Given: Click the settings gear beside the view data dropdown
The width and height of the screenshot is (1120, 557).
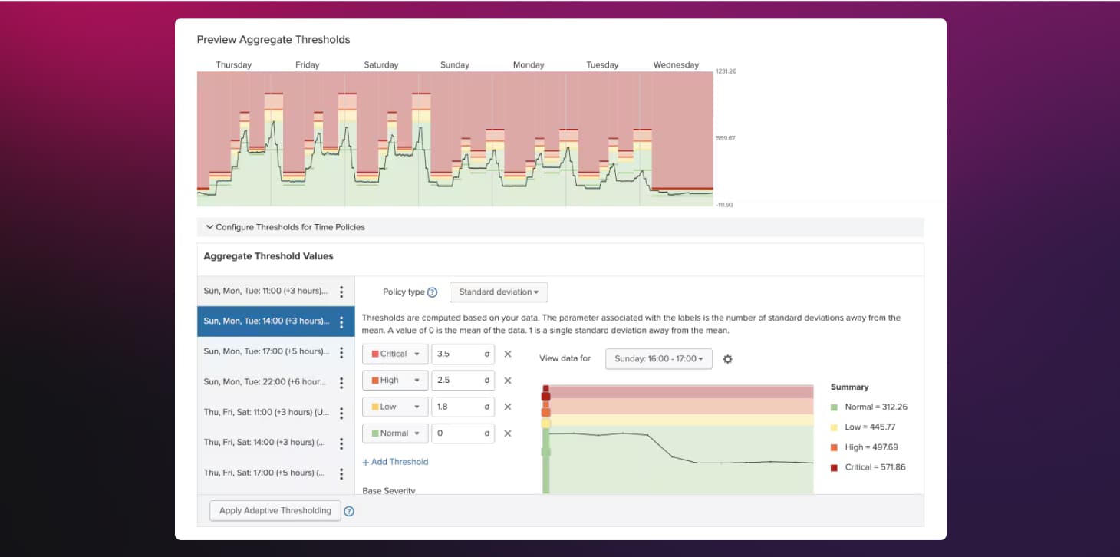Looking at the screenshot, I should tap(727, 358).
